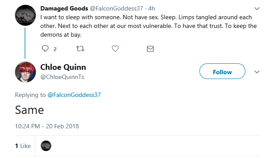273x158 pixels.
Task: Expand options chevron on Damaged Goods tweet
Action: (x=257, y=8)
